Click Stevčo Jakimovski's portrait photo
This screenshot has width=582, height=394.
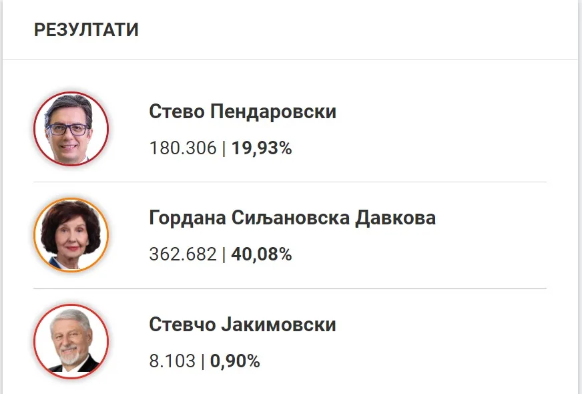pyautogui.click(x=71, y=341)
